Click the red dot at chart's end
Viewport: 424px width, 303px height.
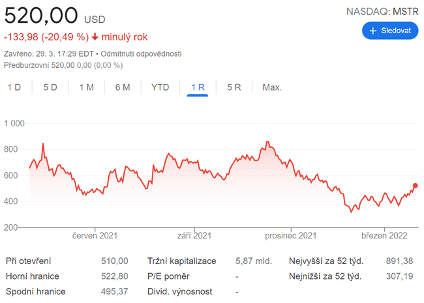[x=416, y=186]
